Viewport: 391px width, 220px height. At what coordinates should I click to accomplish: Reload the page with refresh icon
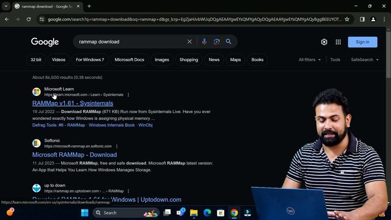pyautogui.click(x=29, y=19)
